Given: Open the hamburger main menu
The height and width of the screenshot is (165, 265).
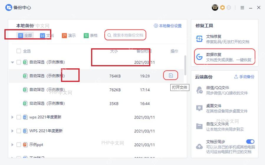Looking at the screenshot, I should tap(242, 8).
